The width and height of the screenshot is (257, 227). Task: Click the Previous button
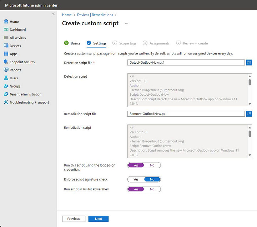pos(74,219)
